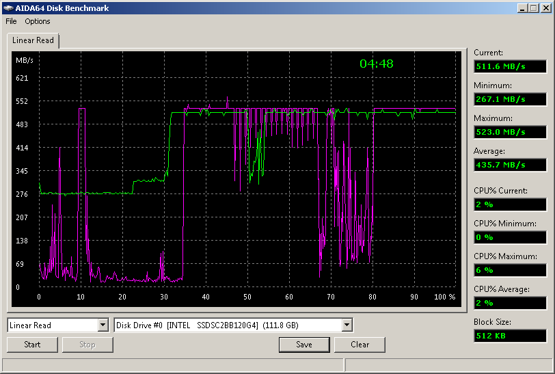Open the Options menu
Viewport: 555px width, 374px height.
click(37, 21)
